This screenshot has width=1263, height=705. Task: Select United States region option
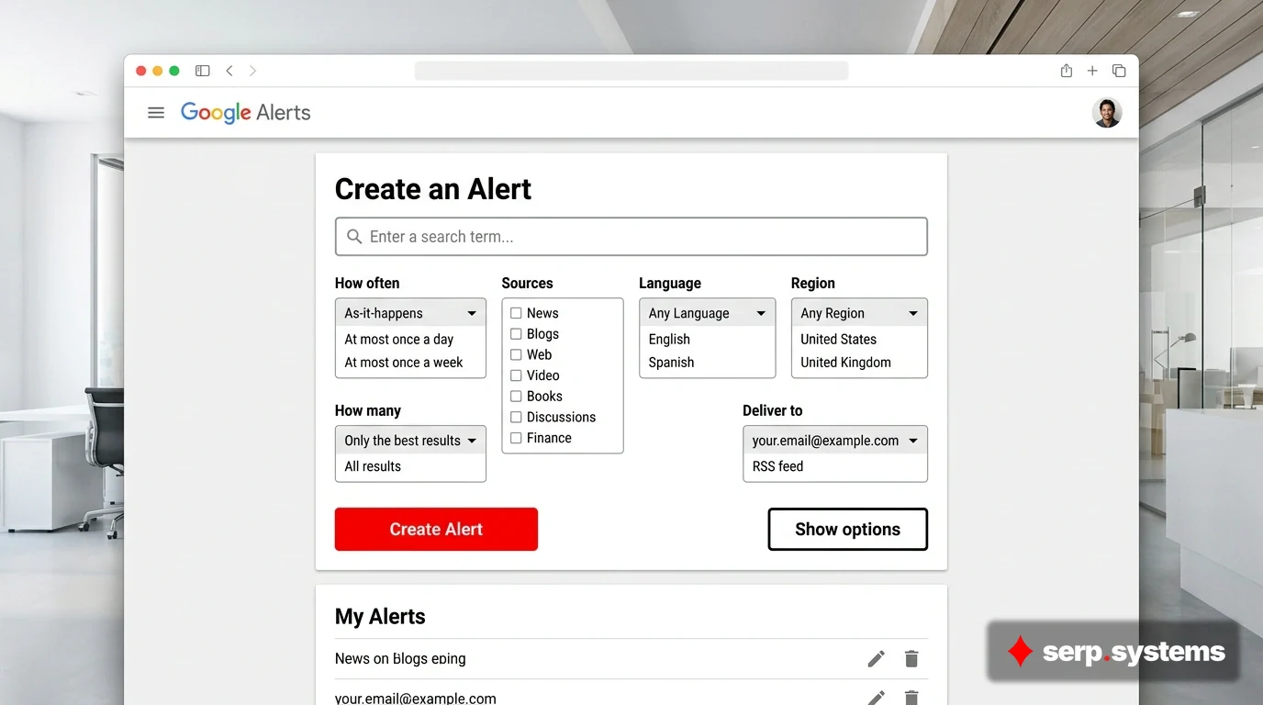tap(838, 340)
